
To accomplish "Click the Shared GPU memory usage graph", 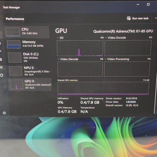I will click(103, 88).
